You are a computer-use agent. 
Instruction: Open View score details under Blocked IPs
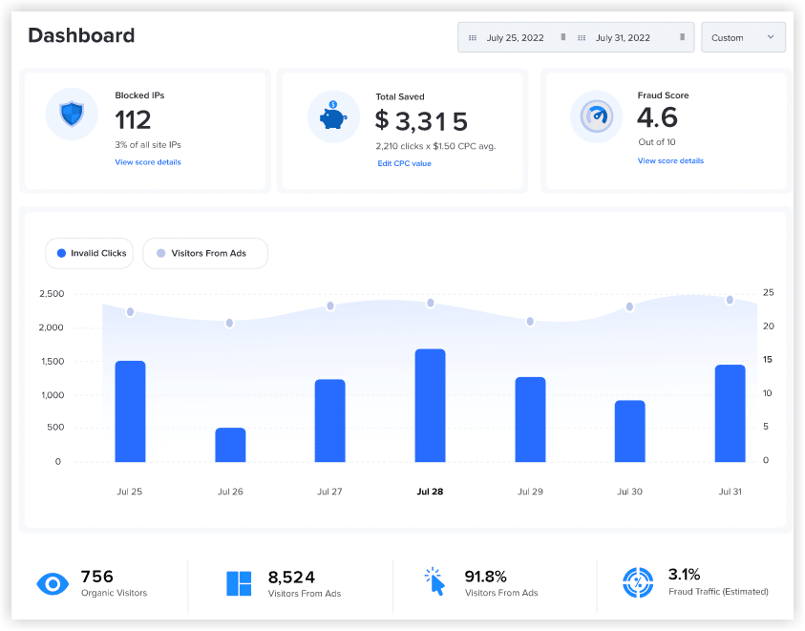click(x=148, y=162)
